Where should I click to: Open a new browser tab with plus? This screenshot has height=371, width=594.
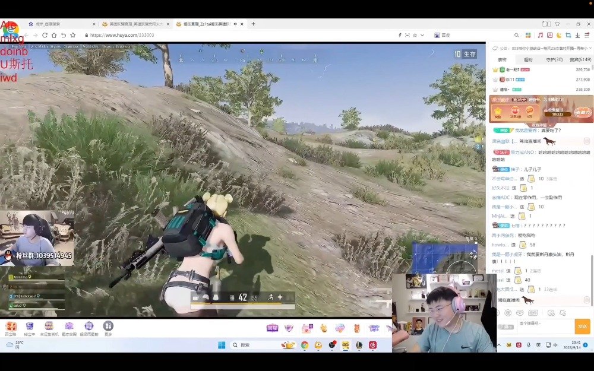click(x=253, y=24)
